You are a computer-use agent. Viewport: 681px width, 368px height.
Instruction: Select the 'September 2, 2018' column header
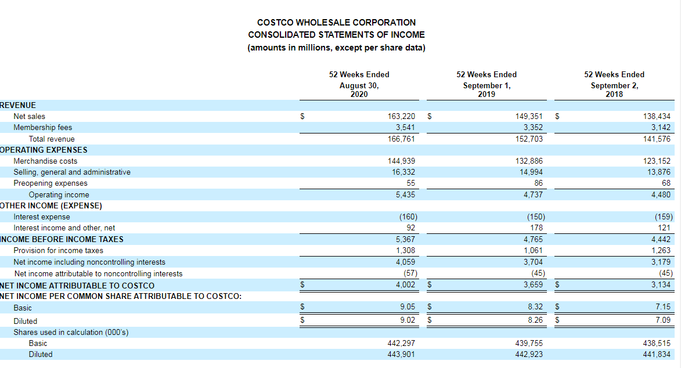pos(614,89)
